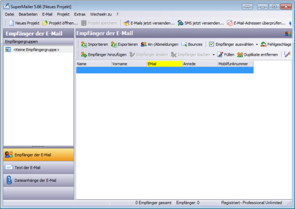Open the Projekt menu
The image size is (295, 209).
coord(63,14)
